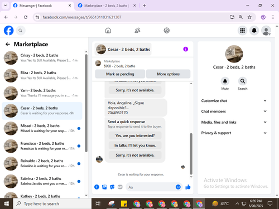Expand Privacy & support section

(x=234, y=133)
